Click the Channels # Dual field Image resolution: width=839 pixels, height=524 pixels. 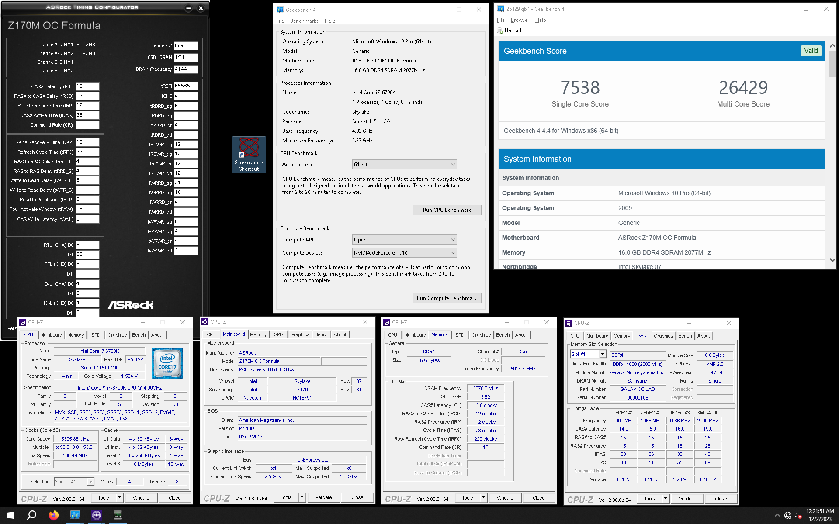click(x=186, y=45)
